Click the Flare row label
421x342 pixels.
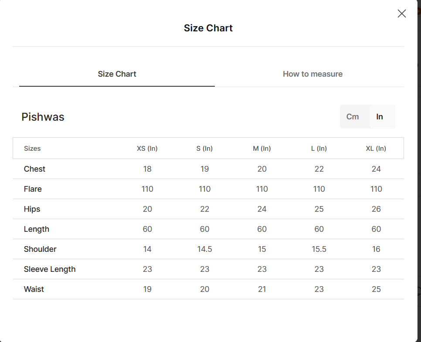pyautogui.click(x=33, y=189)
